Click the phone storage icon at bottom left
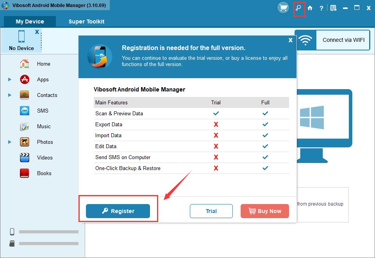 [12, 232]
